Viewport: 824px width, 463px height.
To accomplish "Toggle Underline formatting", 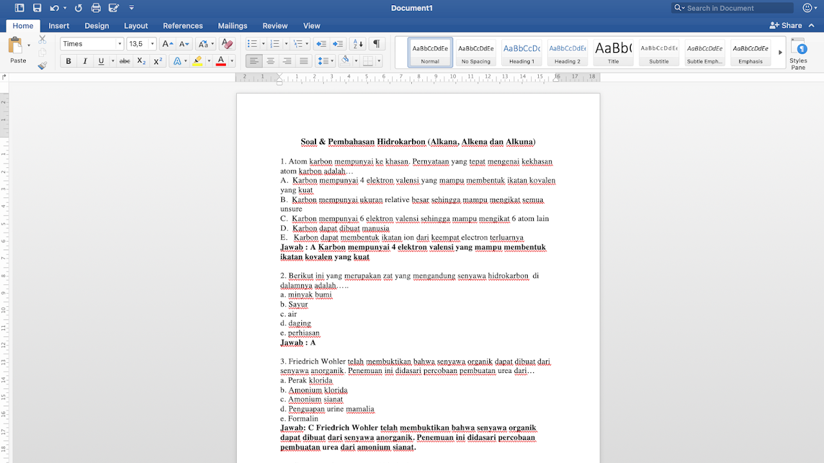I will pos(101,61).
